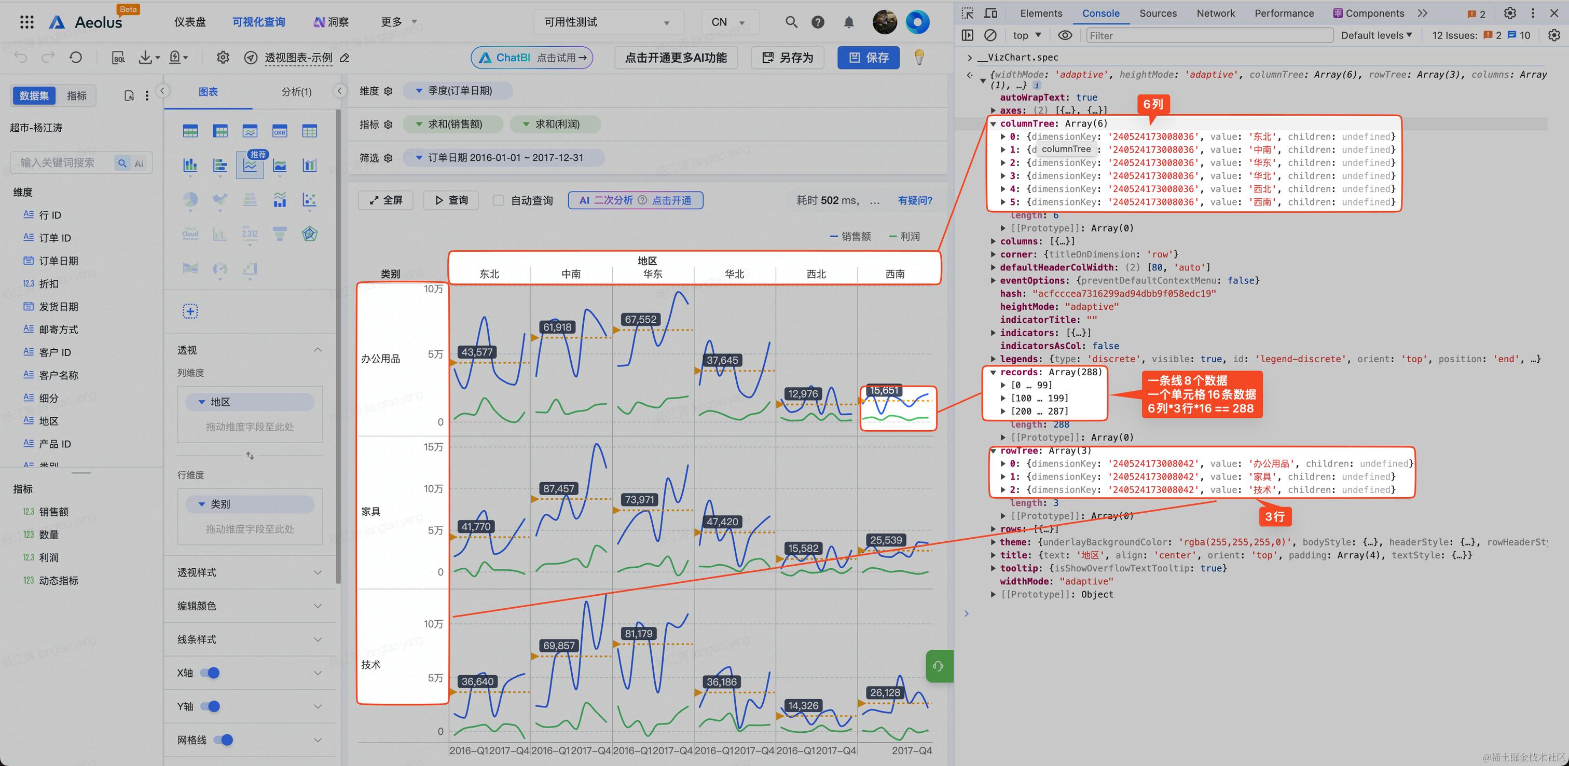1569x766 pixels.
Task: Open the notifications bell
Action: [x=848, y=22]
